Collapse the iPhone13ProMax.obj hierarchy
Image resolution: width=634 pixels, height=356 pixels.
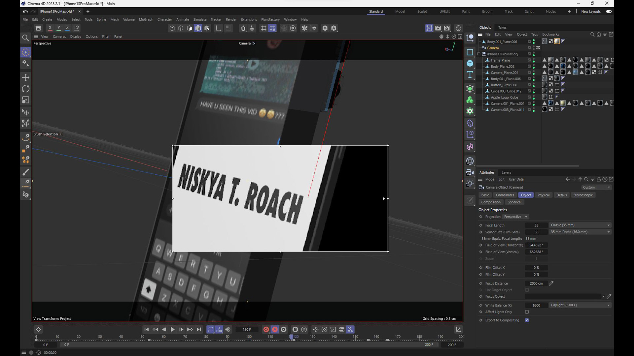coord(479,54)
